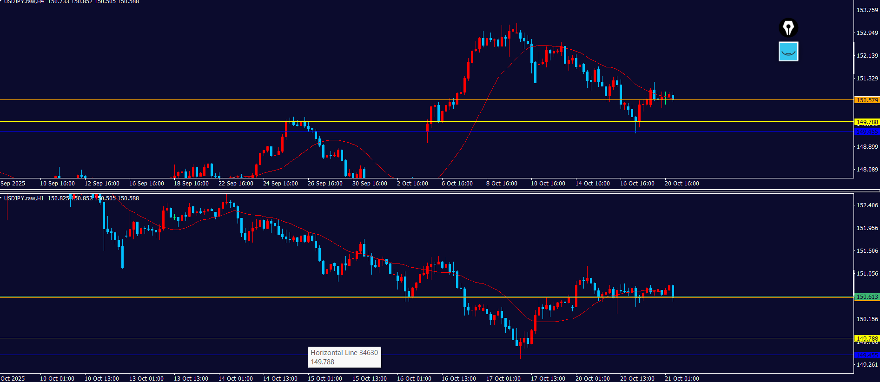Viewport: 880px width, 382px height.
Task: Click the 21 Oct 01:00 time label
Action: pyautogui.click(x=682, y=378)
